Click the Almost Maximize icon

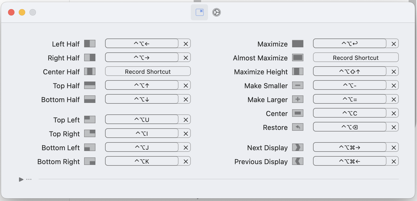click(x=298, y=57)
